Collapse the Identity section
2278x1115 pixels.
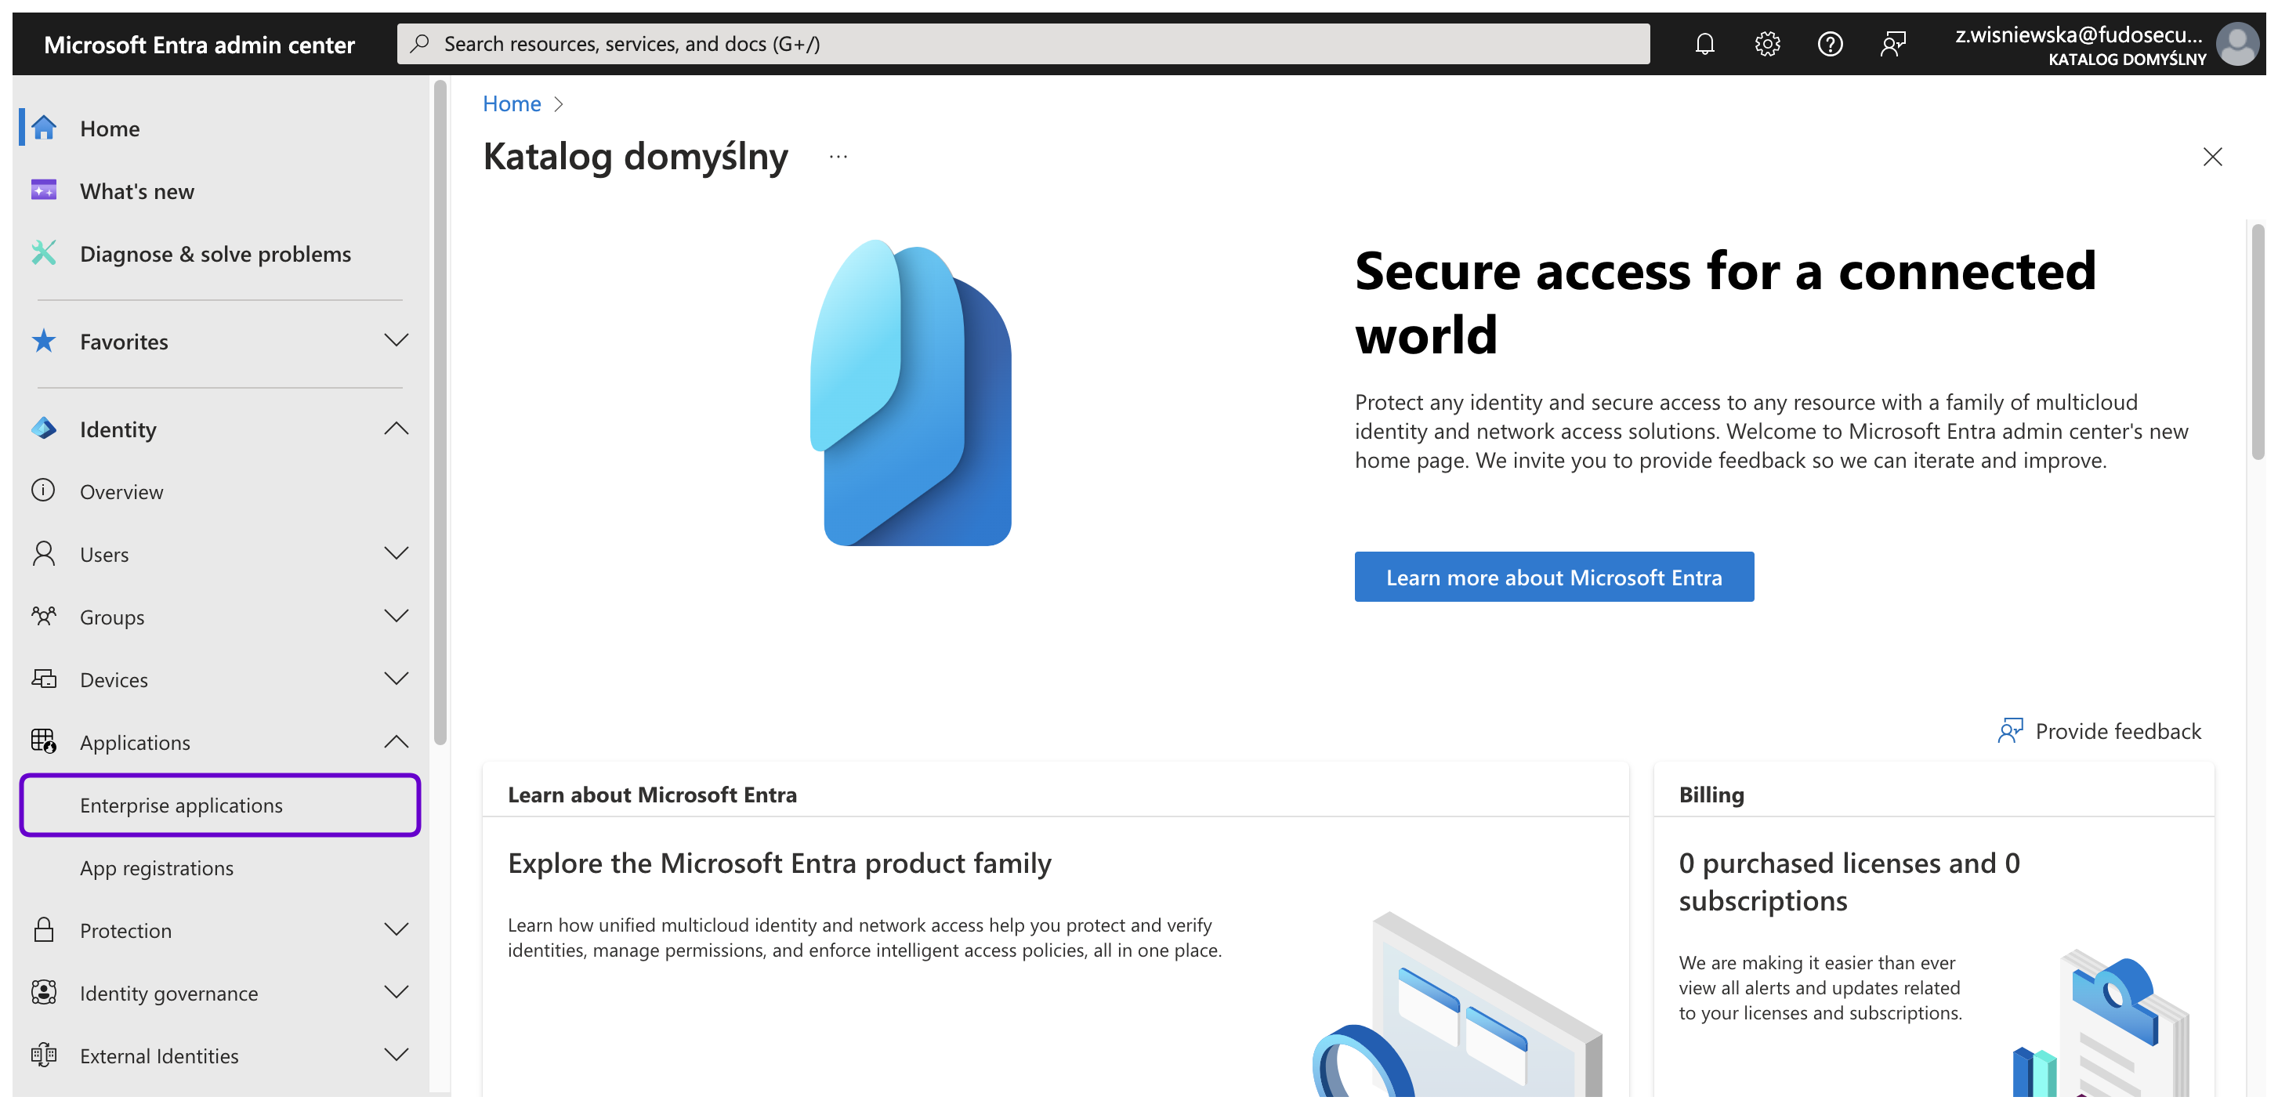(x=397, y=429)
